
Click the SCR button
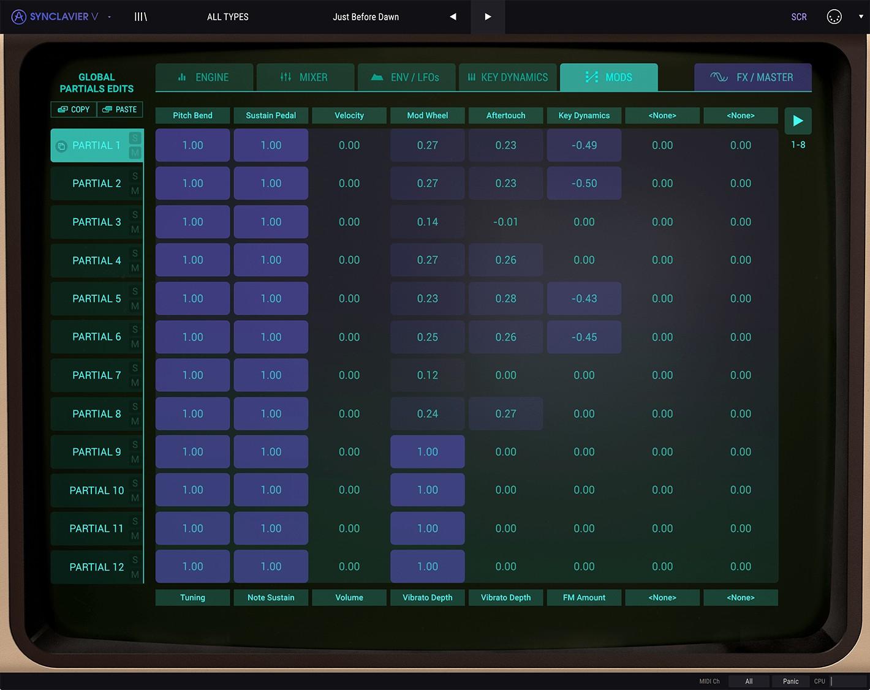pos(799,17)
